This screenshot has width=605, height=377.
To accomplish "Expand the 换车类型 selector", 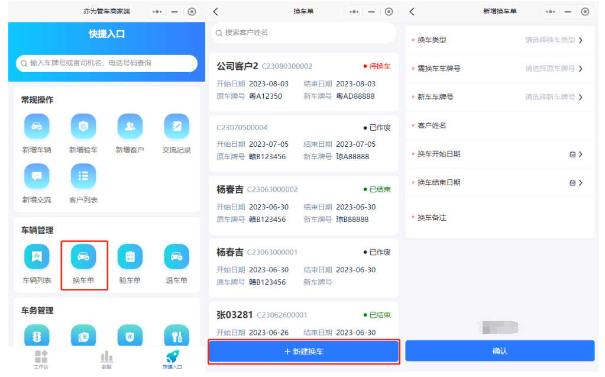I will [553, 40].
